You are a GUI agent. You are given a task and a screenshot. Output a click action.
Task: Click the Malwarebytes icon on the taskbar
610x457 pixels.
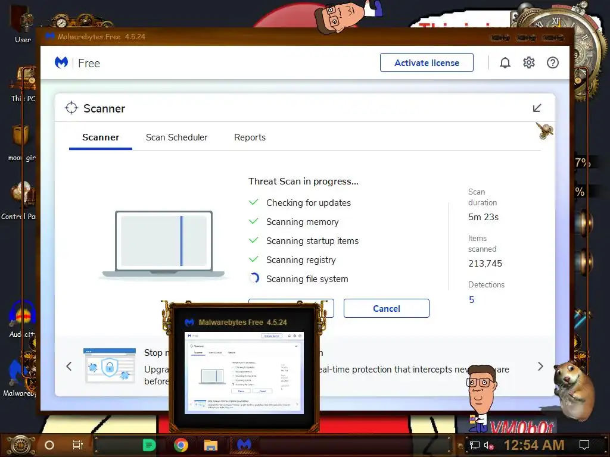click(244, 445)
